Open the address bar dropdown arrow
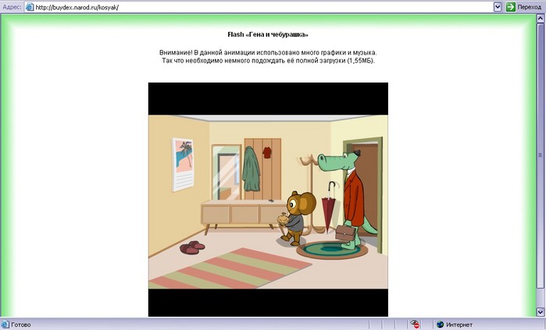The image size is (546, 330). click(x=498, y=7)
